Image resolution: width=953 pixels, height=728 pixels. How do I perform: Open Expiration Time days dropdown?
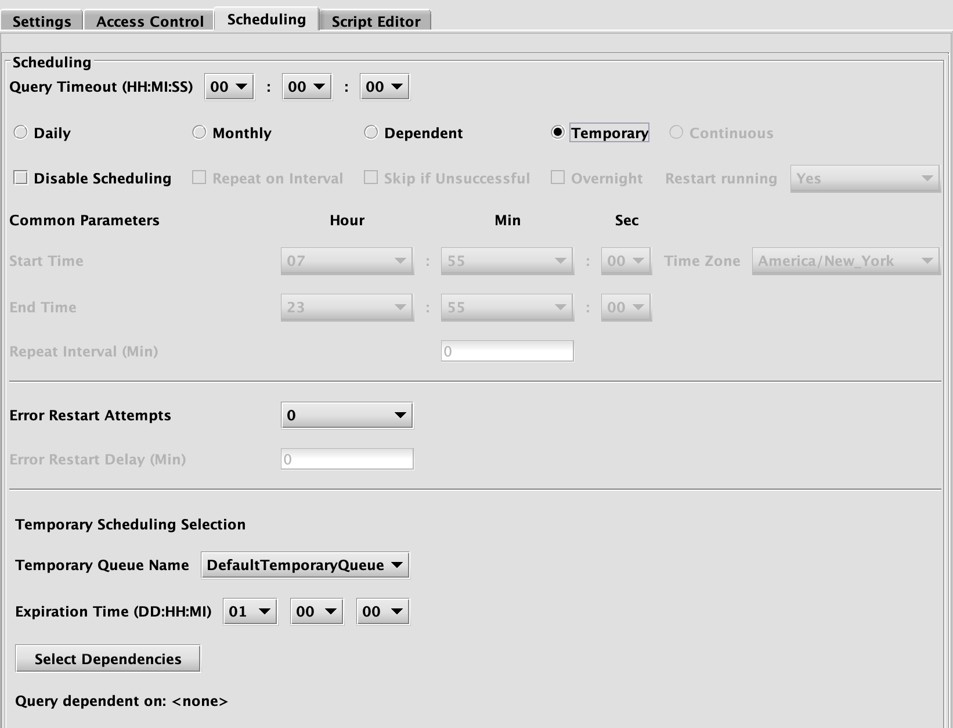250,612
